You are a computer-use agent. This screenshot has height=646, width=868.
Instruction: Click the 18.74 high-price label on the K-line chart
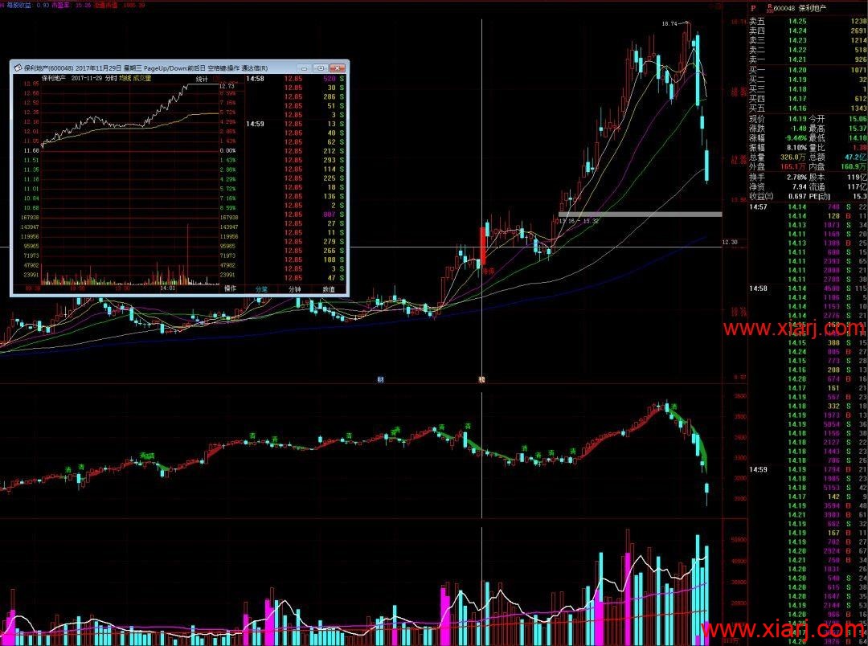(669, 24)
